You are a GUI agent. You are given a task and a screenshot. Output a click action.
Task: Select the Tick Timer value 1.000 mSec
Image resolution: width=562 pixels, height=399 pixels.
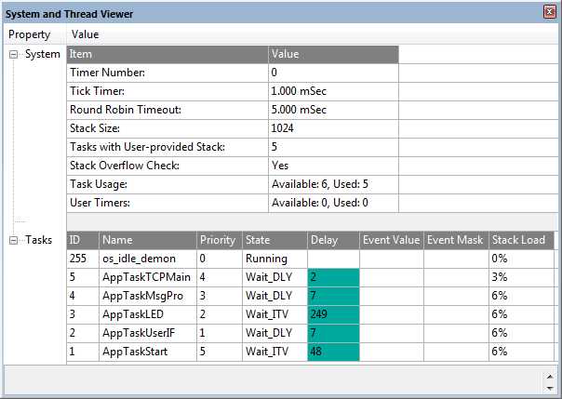pos(299,91)
